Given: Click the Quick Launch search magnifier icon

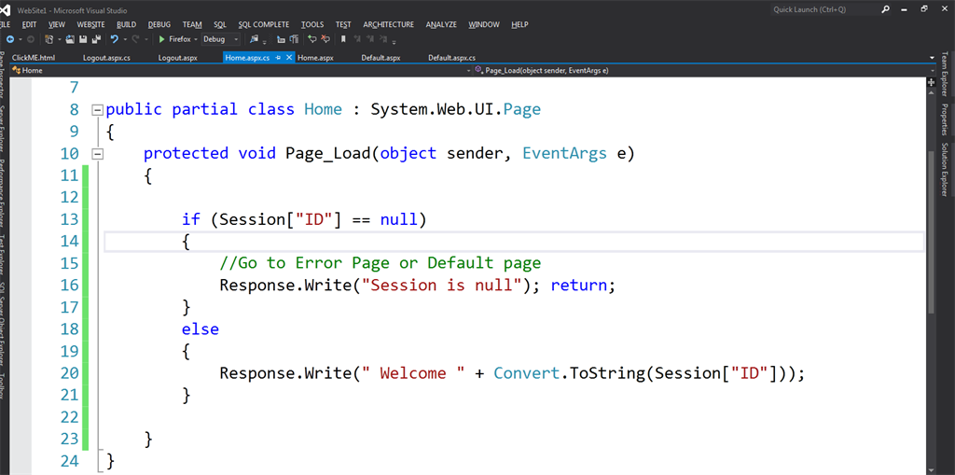Looking at the screenshot, I should pos(886,9).
